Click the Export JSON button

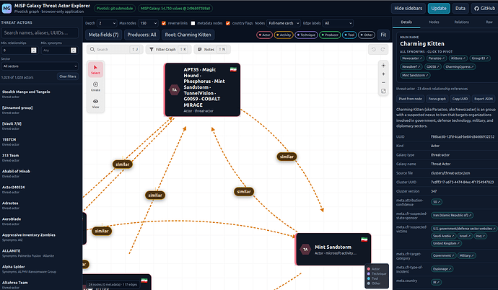(x=484, y=99)
